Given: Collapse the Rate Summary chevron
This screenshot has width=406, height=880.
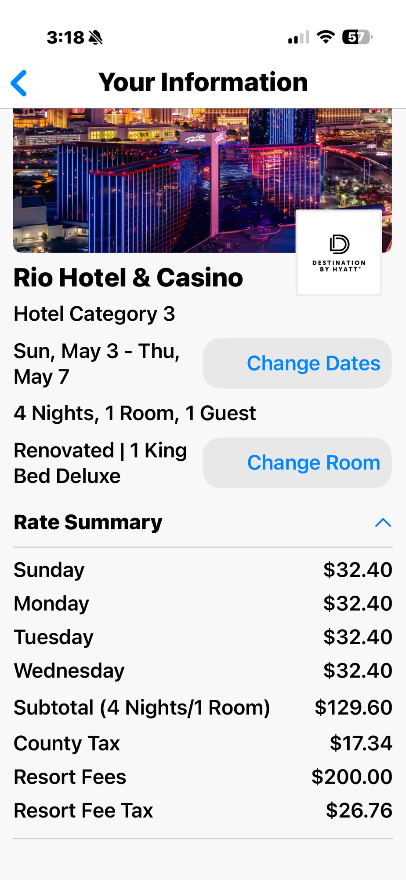Looking at the screenshot, I should click(x=383, y=523).
